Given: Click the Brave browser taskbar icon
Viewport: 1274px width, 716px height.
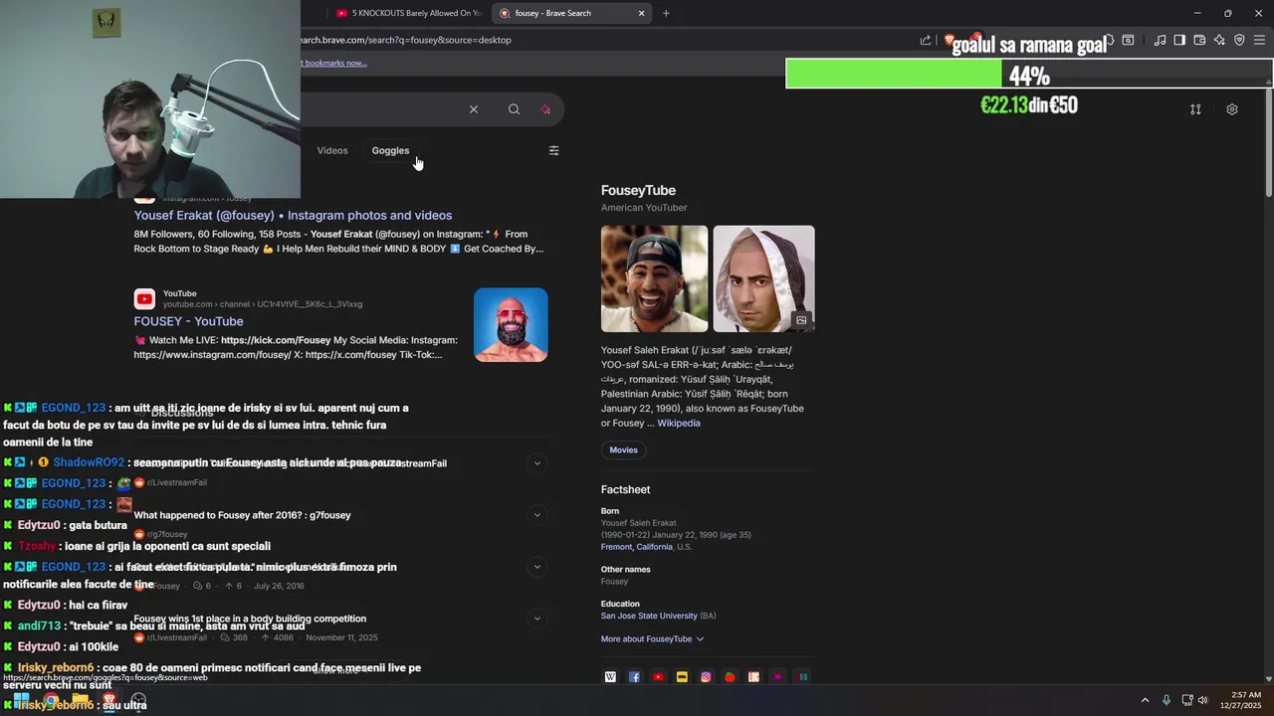Looking at the screenshot, I should tap(109, 701).
